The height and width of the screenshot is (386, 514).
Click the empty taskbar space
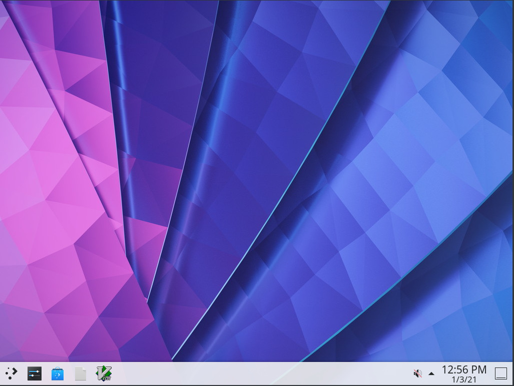[250, 372]
